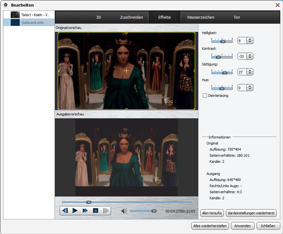Screen dimensions: 283x234
Task: Click the Standardeinstellungen wiederherstellen button
Action: point(251,213)
